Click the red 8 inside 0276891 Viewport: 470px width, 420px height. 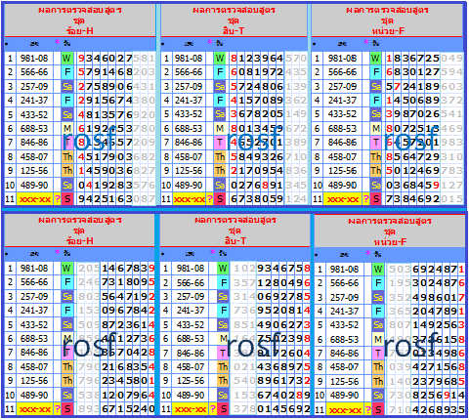265,186
